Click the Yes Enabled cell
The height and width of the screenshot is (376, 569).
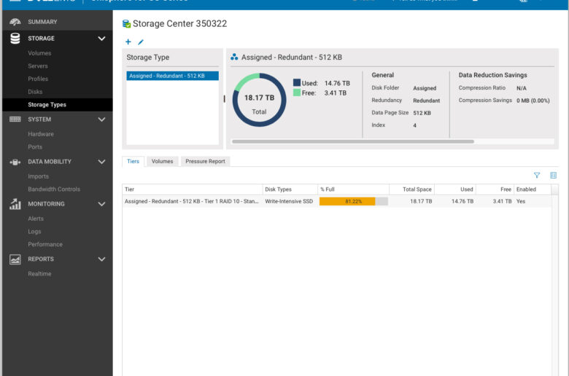521,201
